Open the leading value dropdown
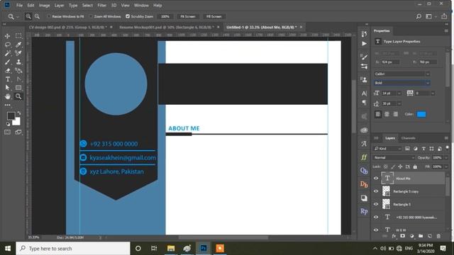Image resolution: width=454 pixels, height=255 pixels. pos(399,103)
